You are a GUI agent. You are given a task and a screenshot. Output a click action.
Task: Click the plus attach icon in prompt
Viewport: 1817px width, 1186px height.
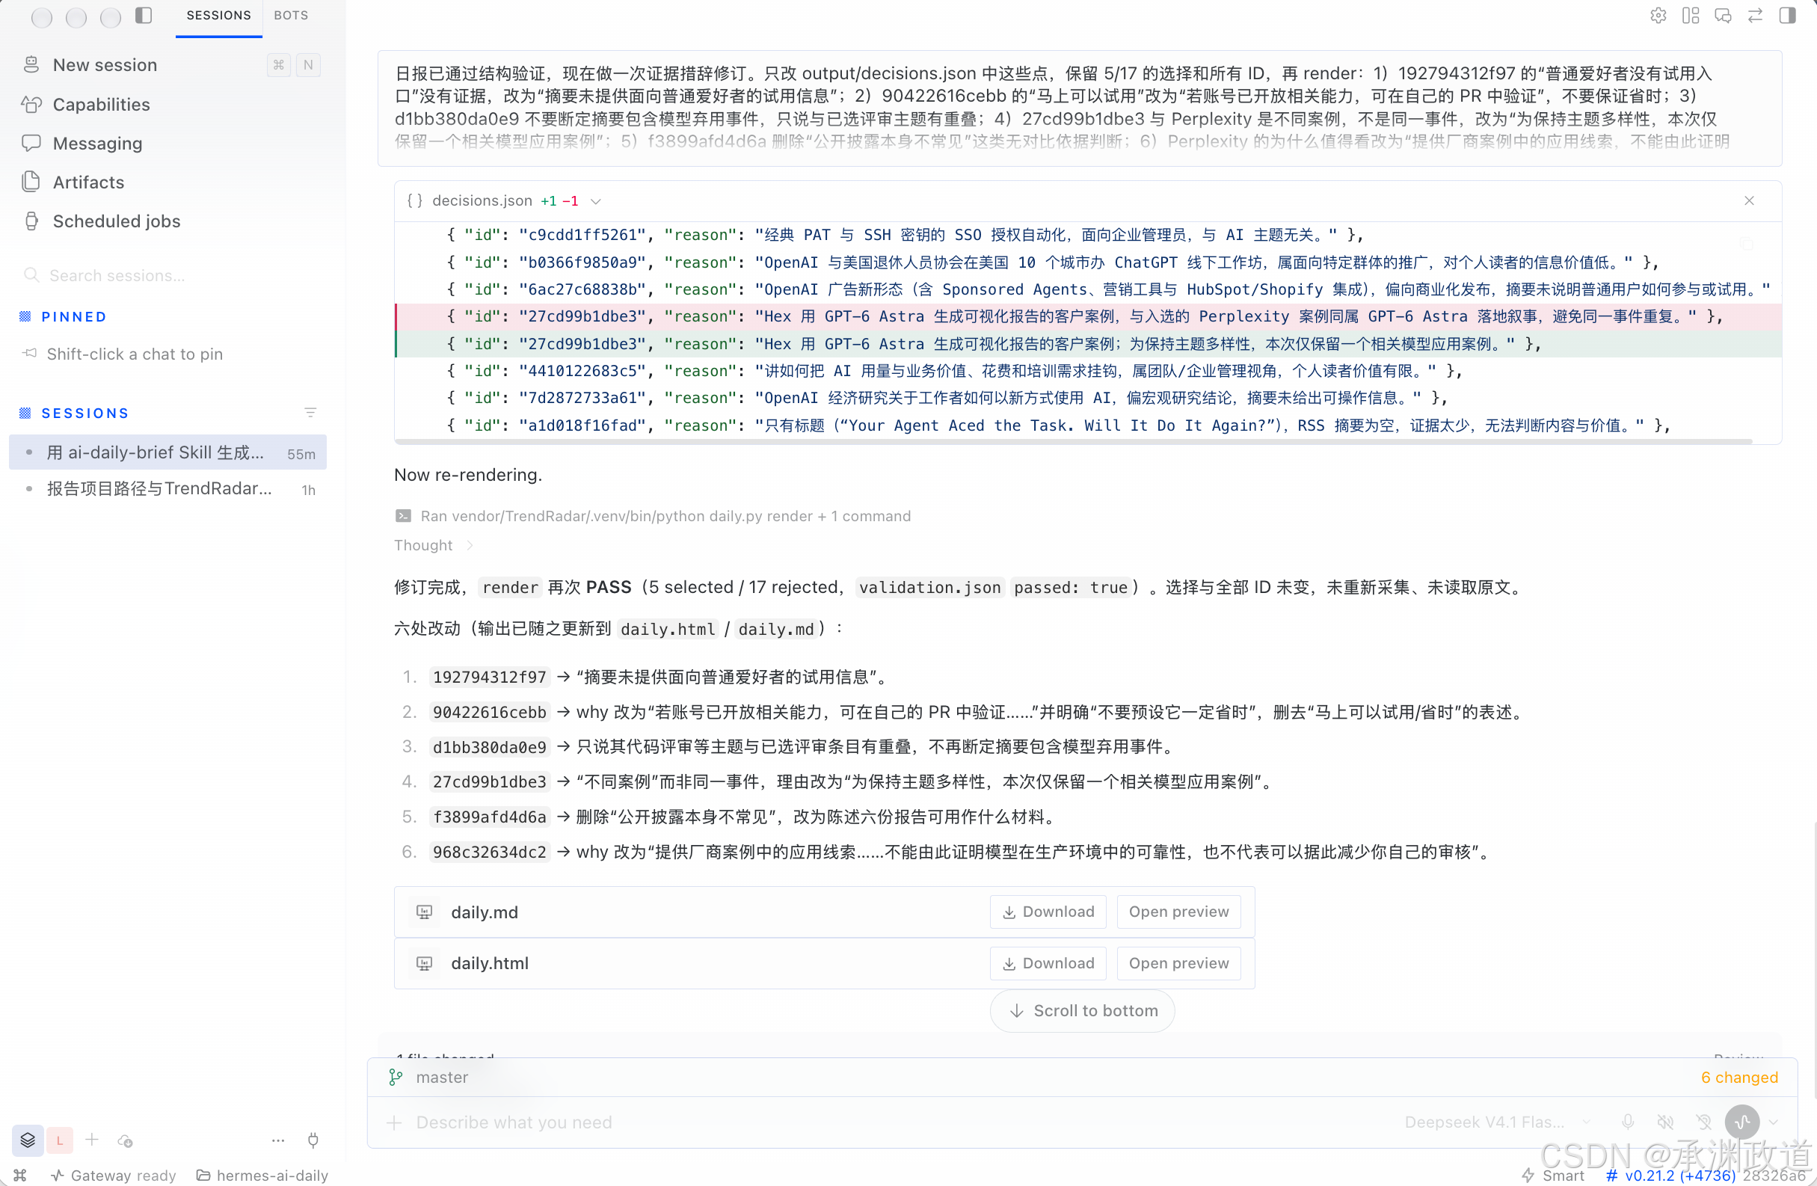tap(394, 1122)
